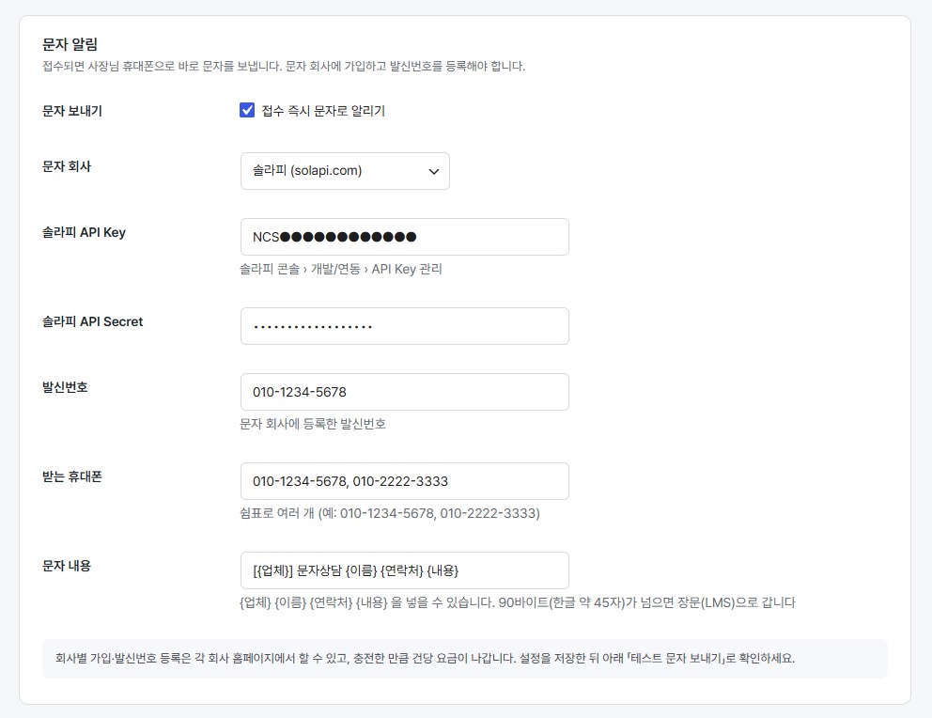Click the 문자 회사 row label
The width and height of the screenshot is (932, 718).
(x=67, y=166)
